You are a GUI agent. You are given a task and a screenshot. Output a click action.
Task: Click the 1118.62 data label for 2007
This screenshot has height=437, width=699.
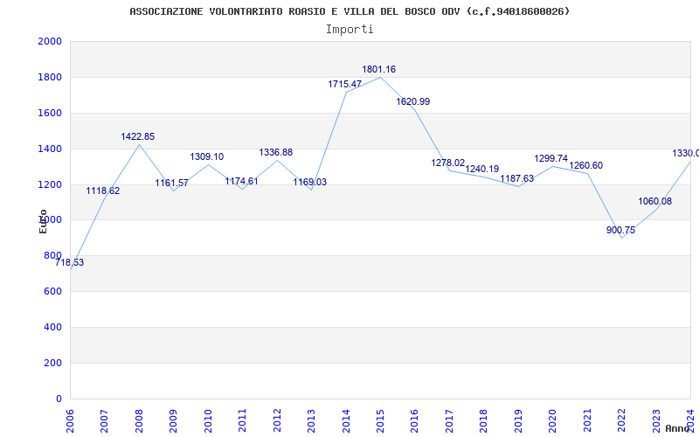pos(103,191)
